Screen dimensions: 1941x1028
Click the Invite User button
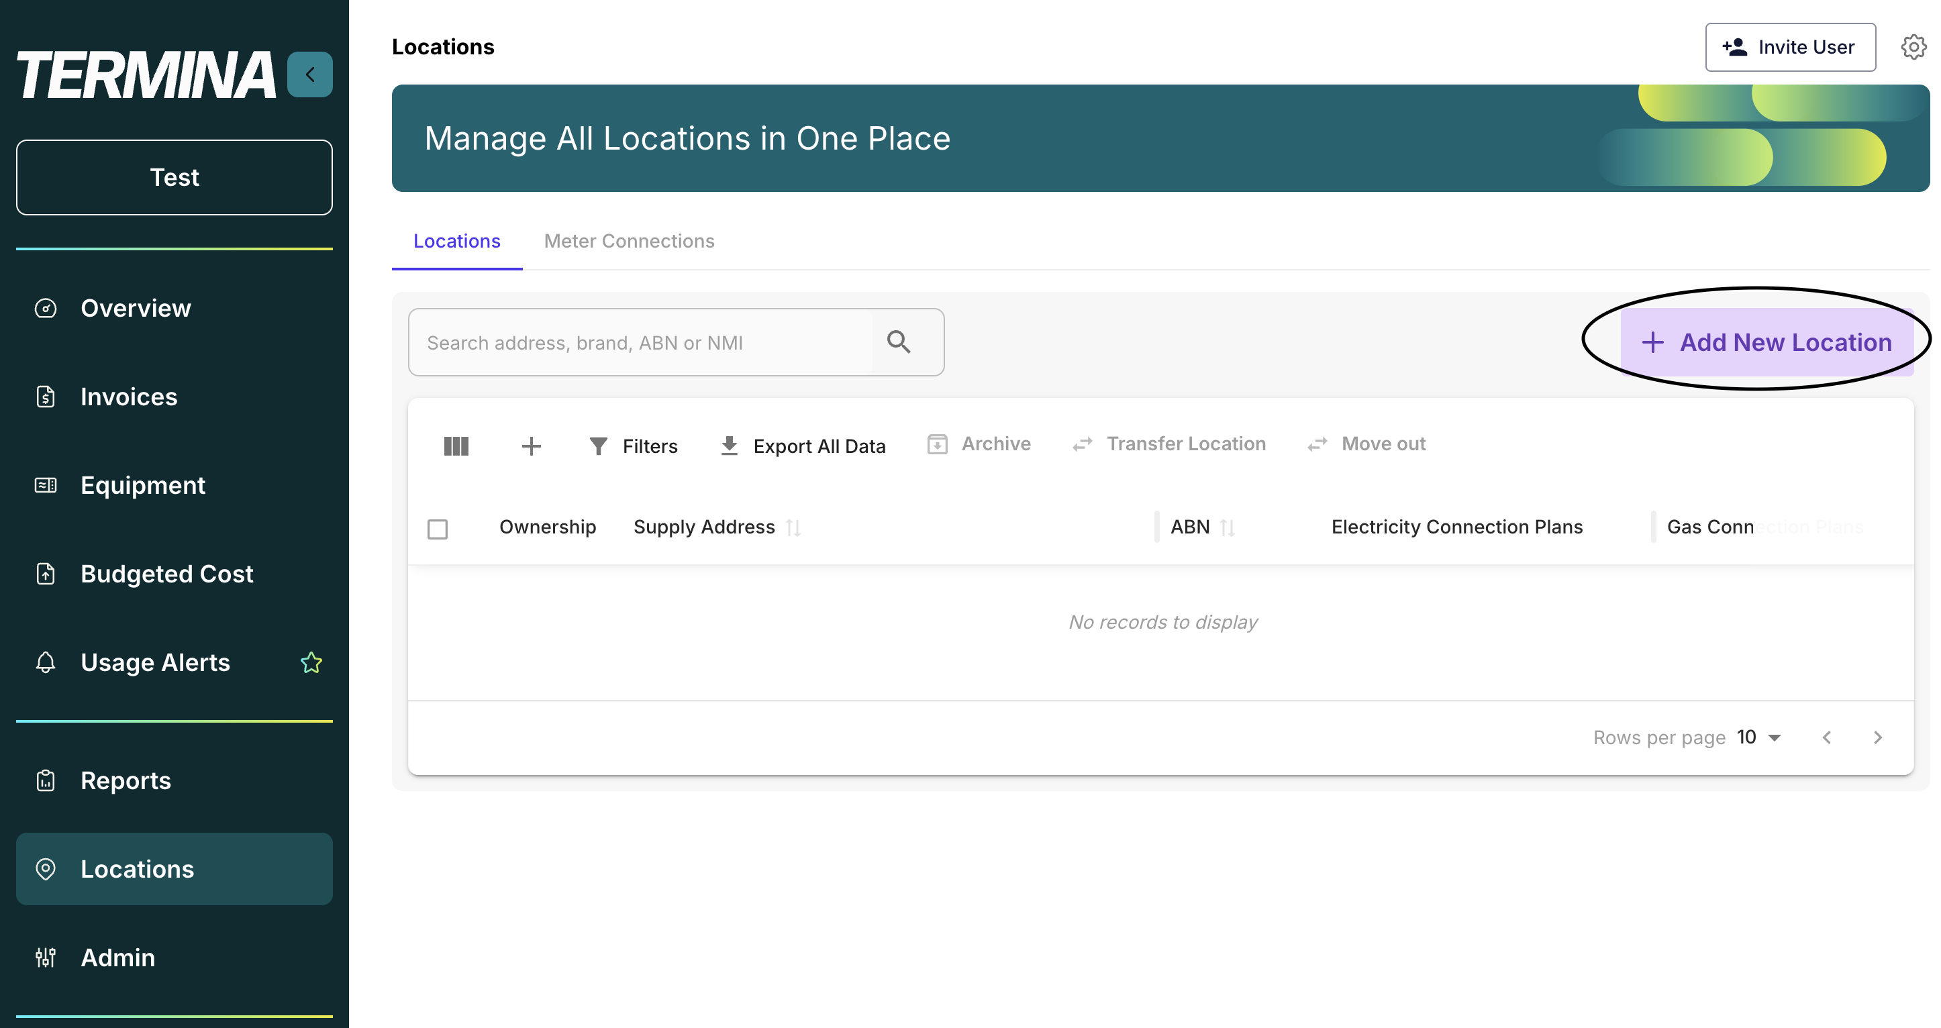(1790, 48)
